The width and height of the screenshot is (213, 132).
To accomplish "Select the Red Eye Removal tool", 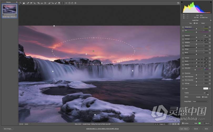I will tap(53, 3).
